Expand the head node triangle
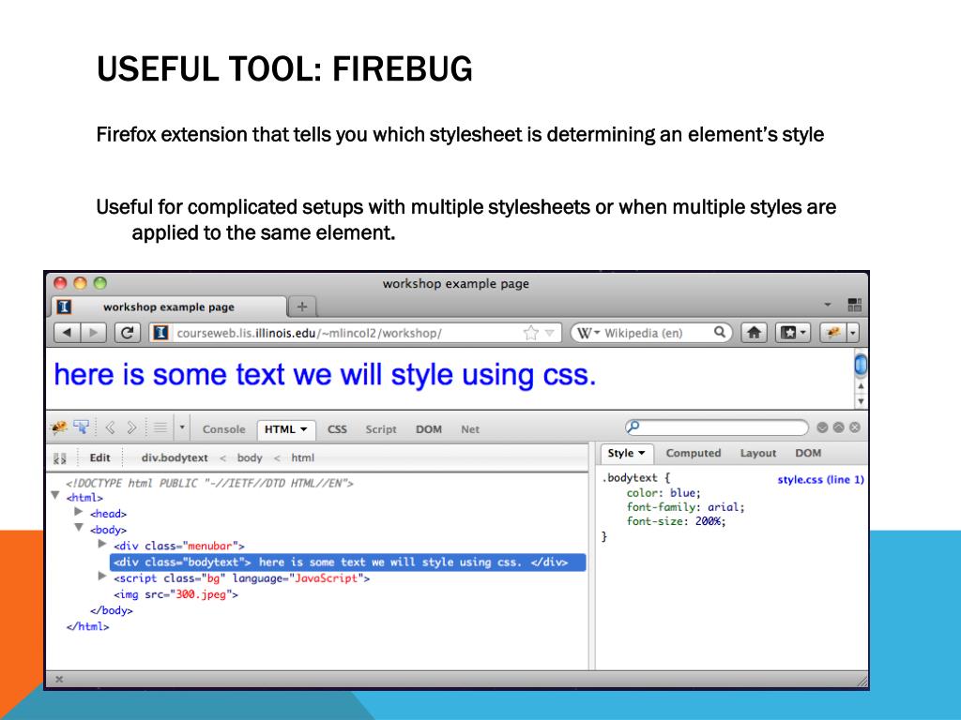Image resolution: width=961 pixels, height=720 pixels. (79, 511)
